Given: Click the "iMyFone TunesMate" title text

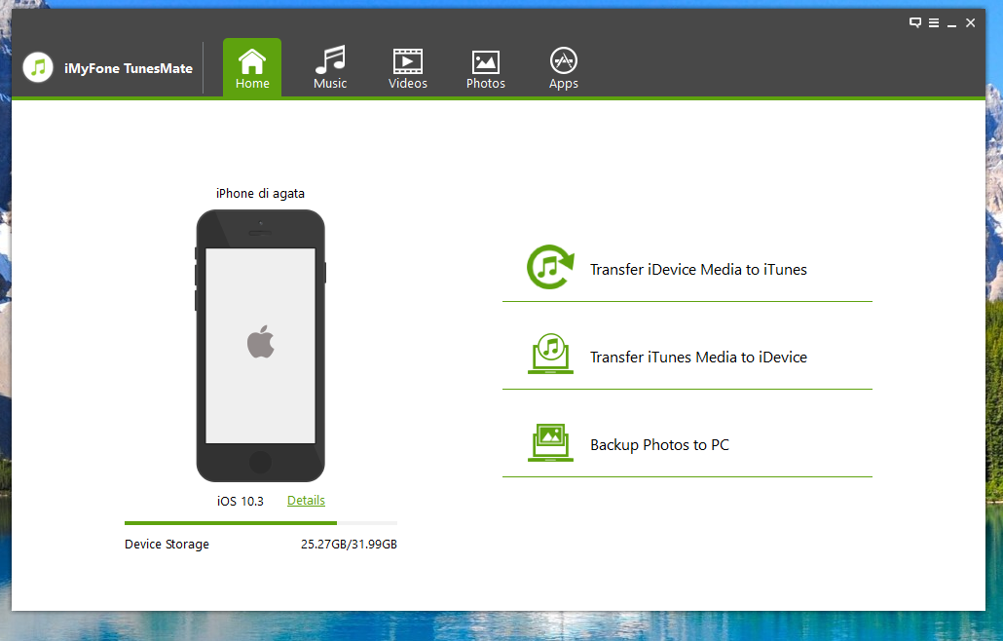Looking at the screenshot, I should tap(128, 68).
